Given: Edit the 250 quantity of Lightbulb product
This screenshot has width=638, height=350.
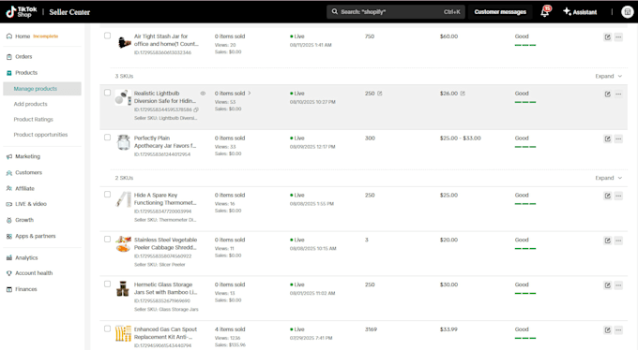Looking at the screenshot, I should tap(380, 94).
